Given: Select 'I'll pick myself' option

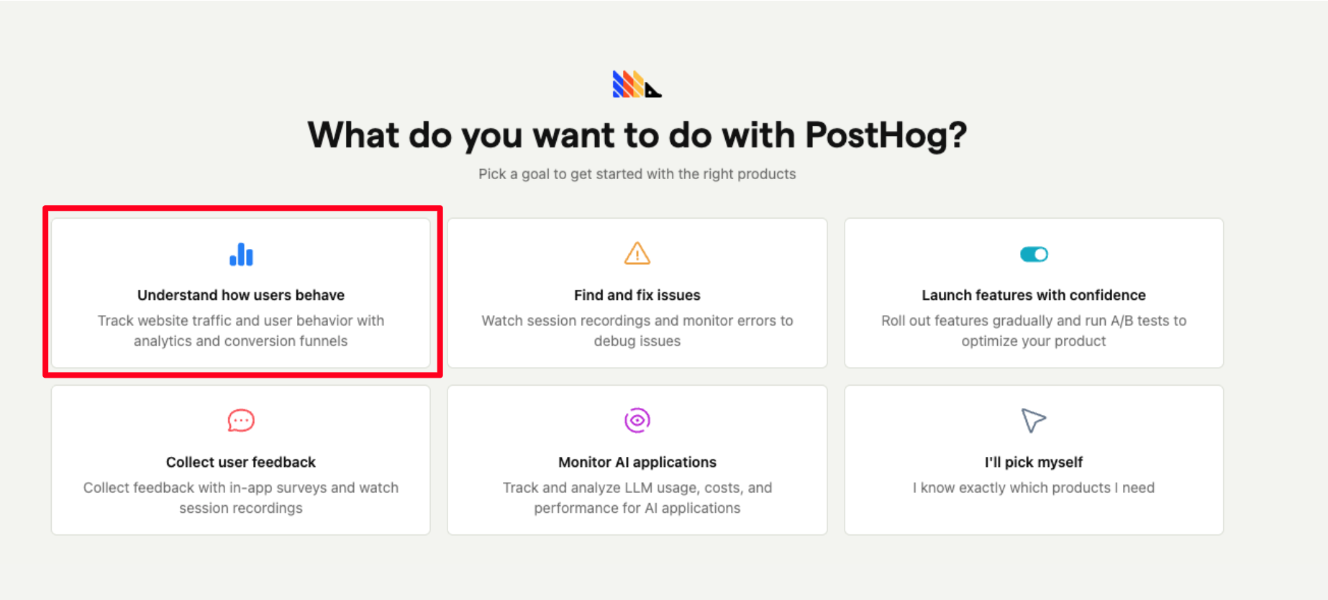Looking at the screenshot, I should tap(1034, 460).
